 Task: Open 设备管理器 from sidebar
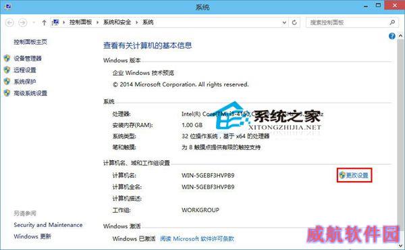[28, 58]
